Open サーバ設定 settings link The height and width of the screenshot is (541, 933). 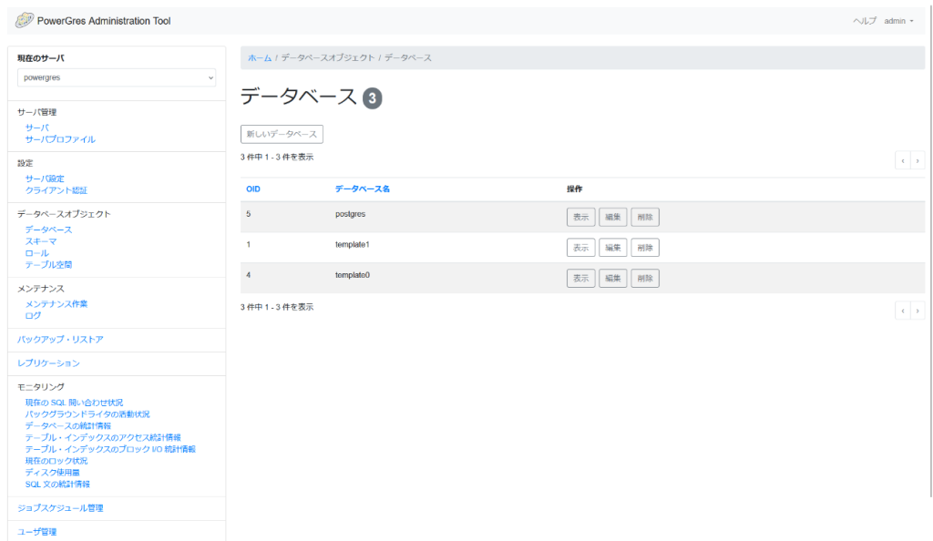(x=45, y=179)
